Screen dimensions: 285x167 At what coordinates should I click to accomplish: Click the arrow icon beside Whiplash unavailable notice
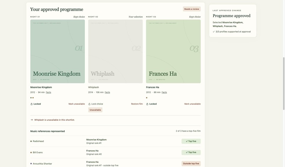31,120
